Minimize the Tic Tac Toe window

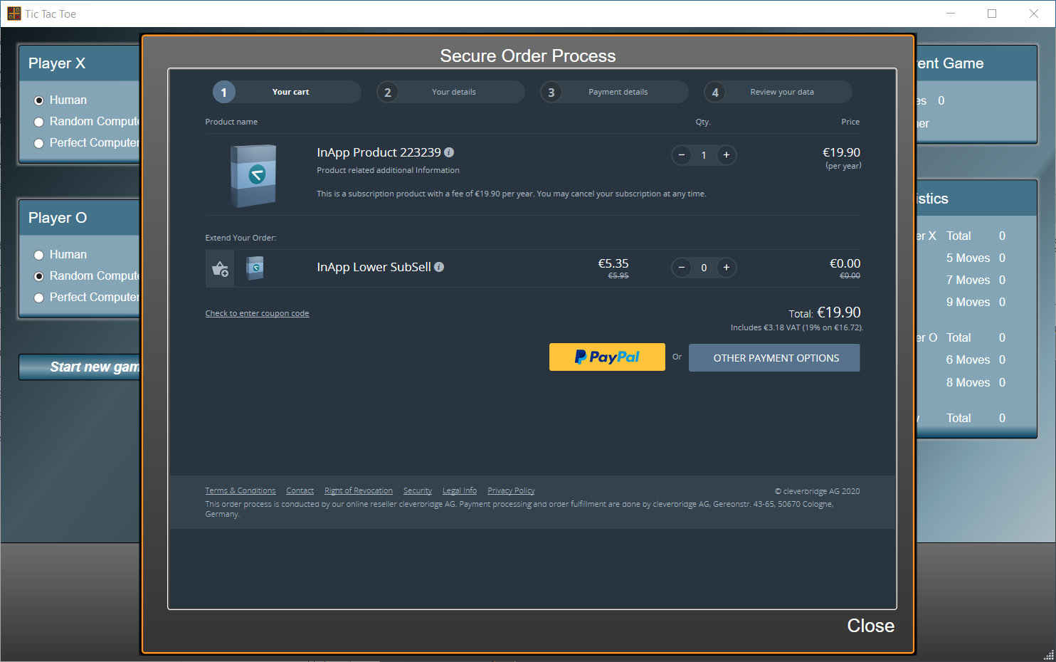951,14
